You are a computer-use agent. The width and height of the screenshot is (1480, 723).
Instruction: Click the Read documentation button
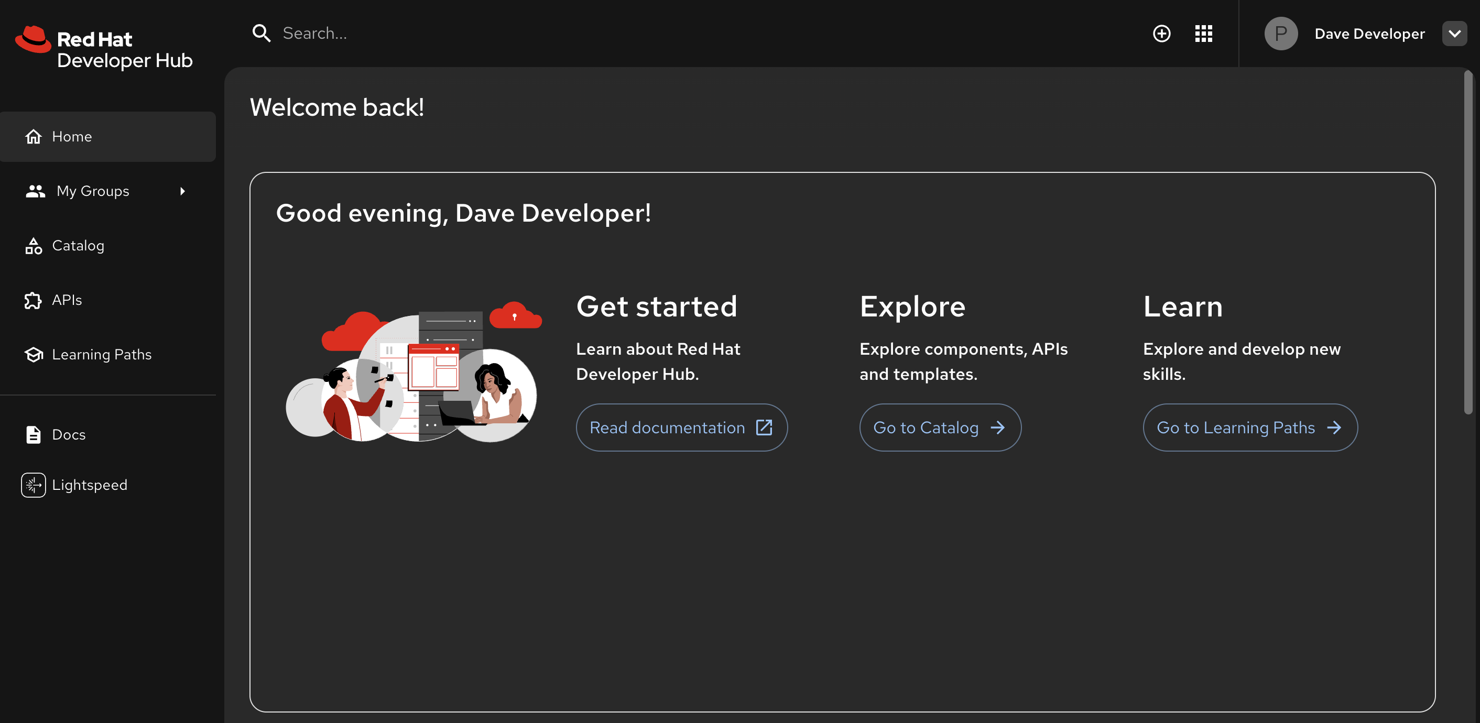681,428
